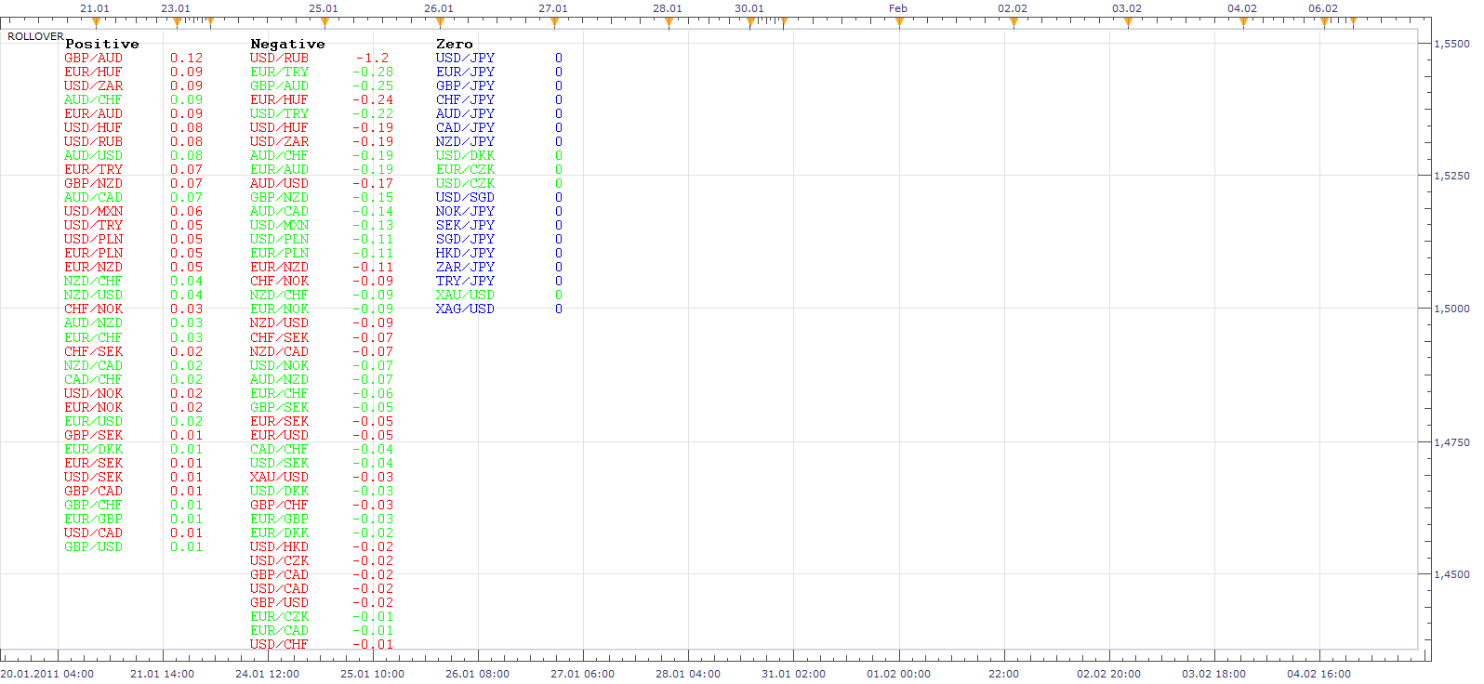
Task: Select XAU/USD in the Negative column
Action: pos(279,477)
